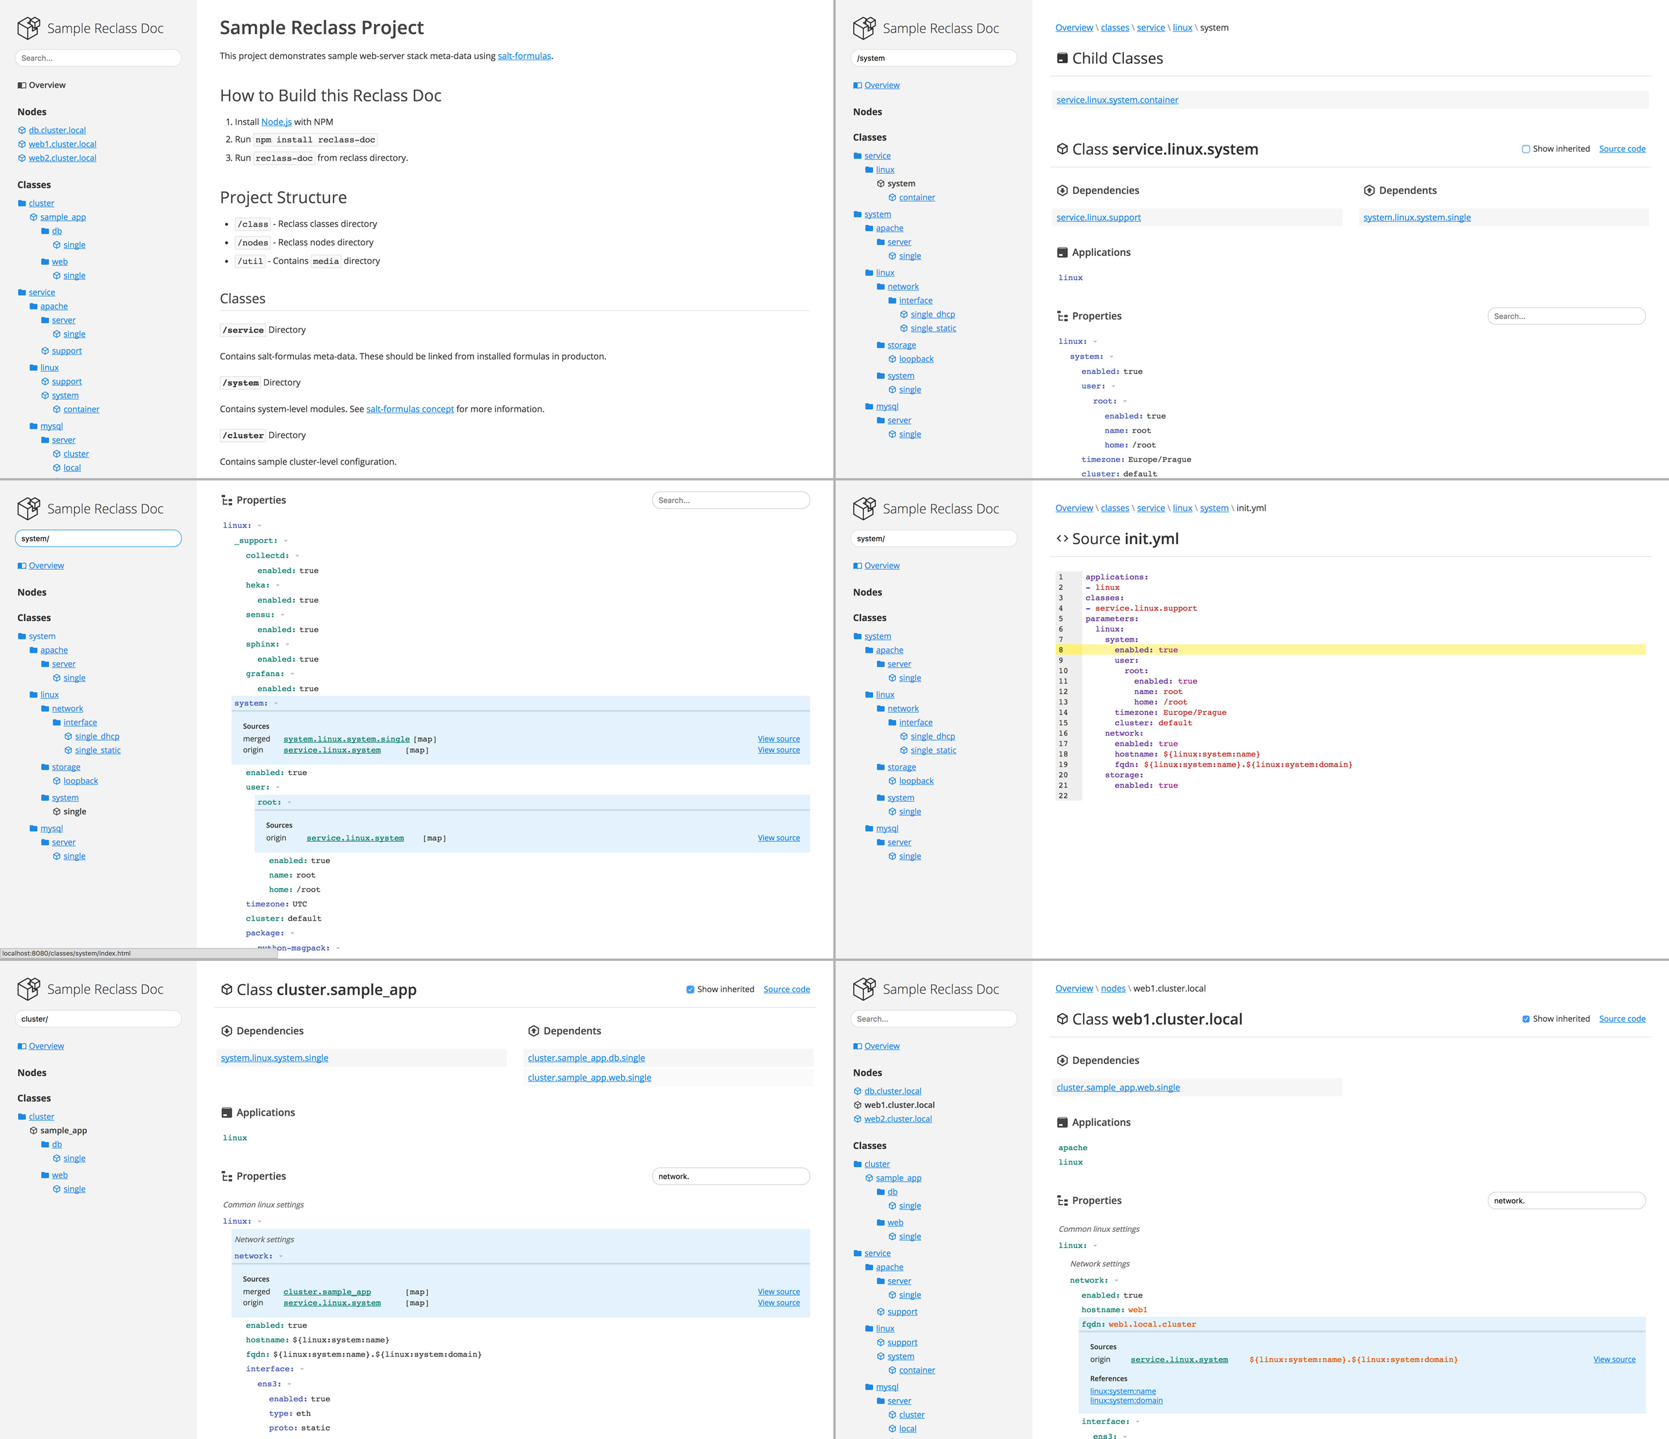Click the db.cluster.local node cube icon
Viewport: 1669px width, 1439px height.
(x=22, y=130)
